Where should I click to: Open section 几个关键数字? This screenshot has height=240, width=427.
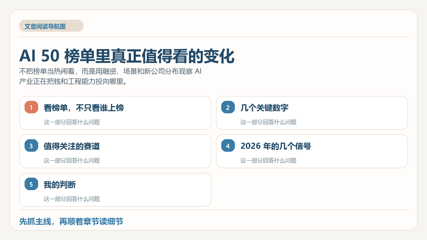pyautogui.click(x=312, y=113)
